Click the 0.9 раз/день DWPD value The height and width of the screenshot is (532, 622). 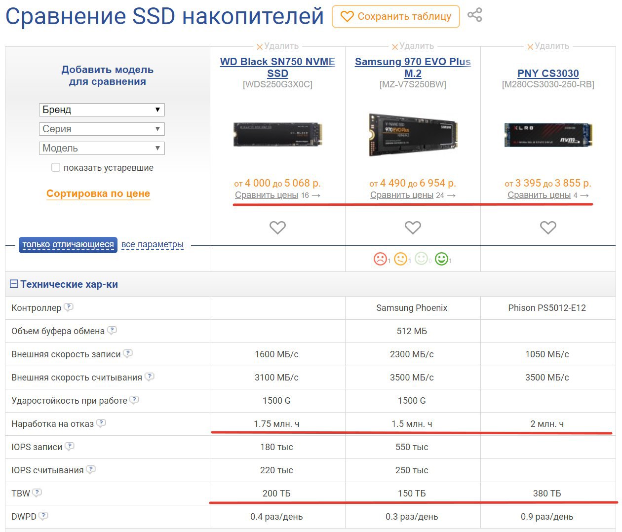coord(547,517)
